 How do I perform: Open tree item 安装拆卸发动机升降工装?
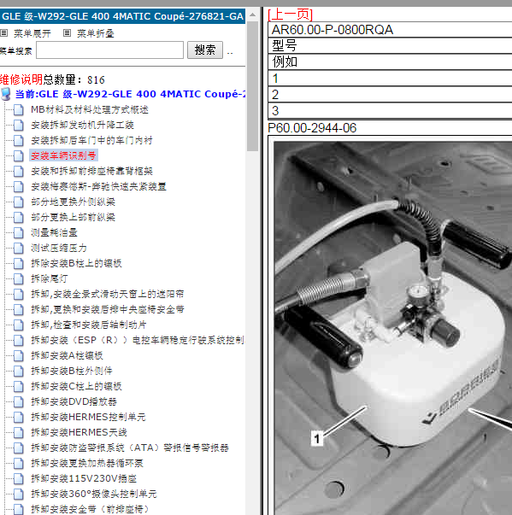coord(82,126)
